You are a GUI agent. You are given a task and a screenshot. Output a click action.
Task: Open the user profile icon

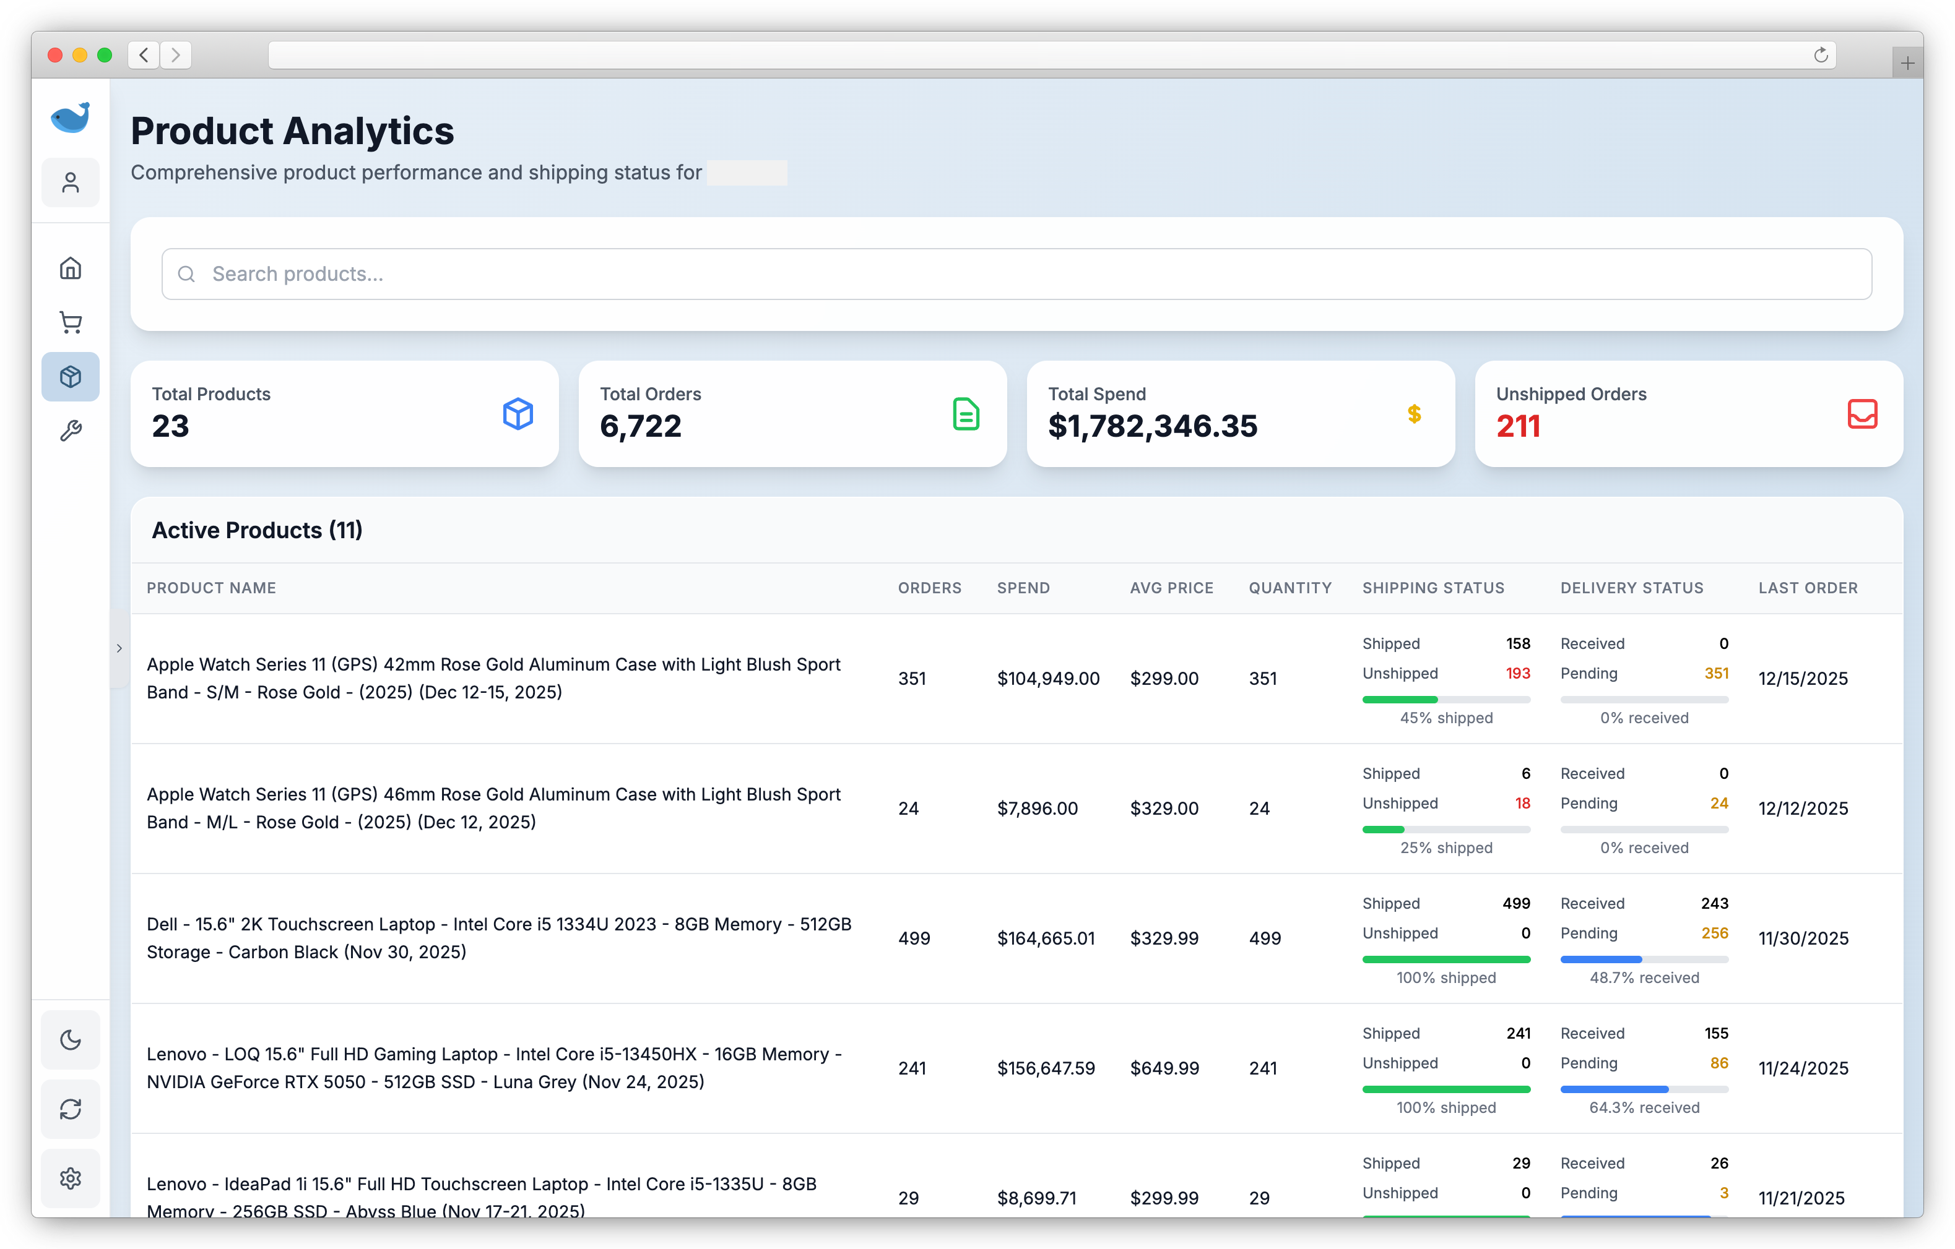[71, 182]
